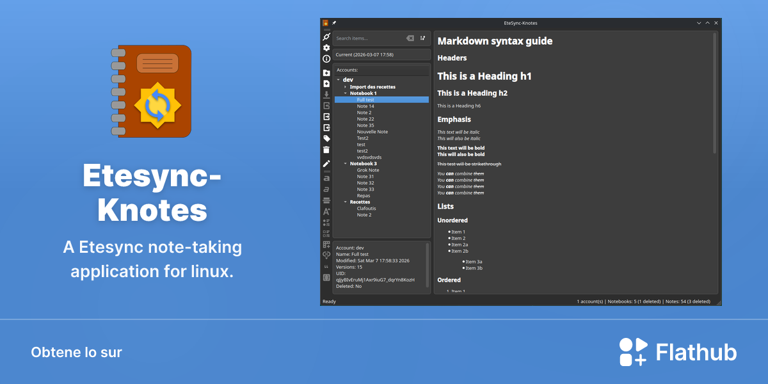Apply bold with the 'a' icon
Viewport: 768px width, 384px height.
point(326,179)
